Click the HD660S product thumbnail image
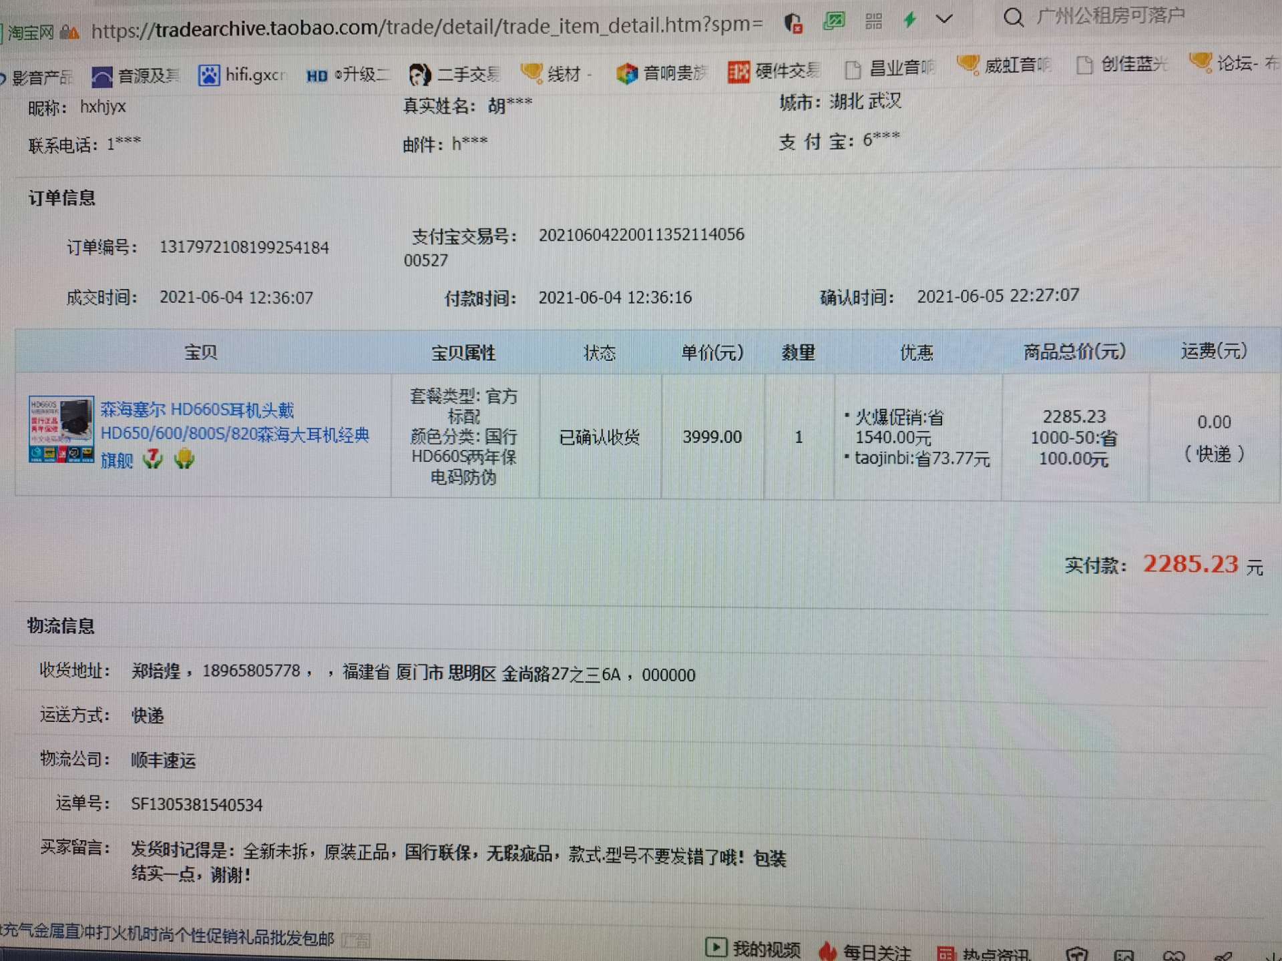1282x961 pixels. tap(61, 429)
